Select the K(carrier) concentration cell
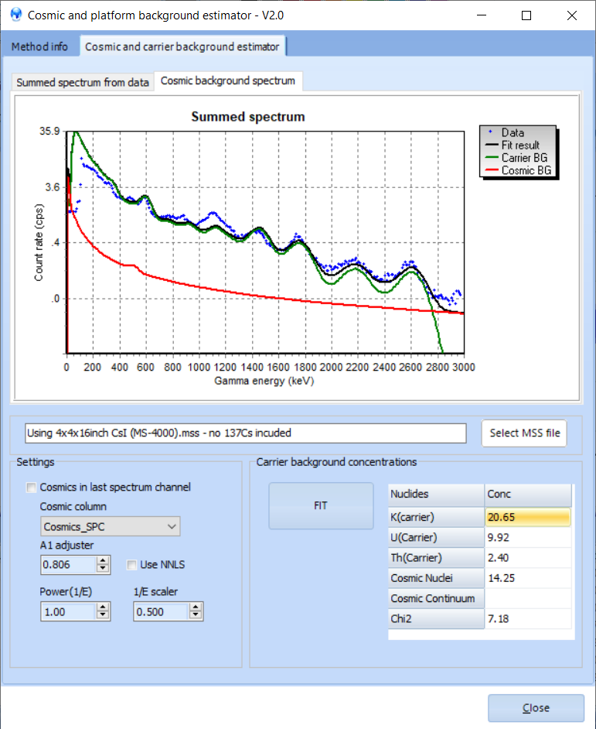 click(528, 517)
